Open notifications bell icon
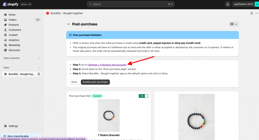Screen dimensions: 259x140 tap(228, 4)
